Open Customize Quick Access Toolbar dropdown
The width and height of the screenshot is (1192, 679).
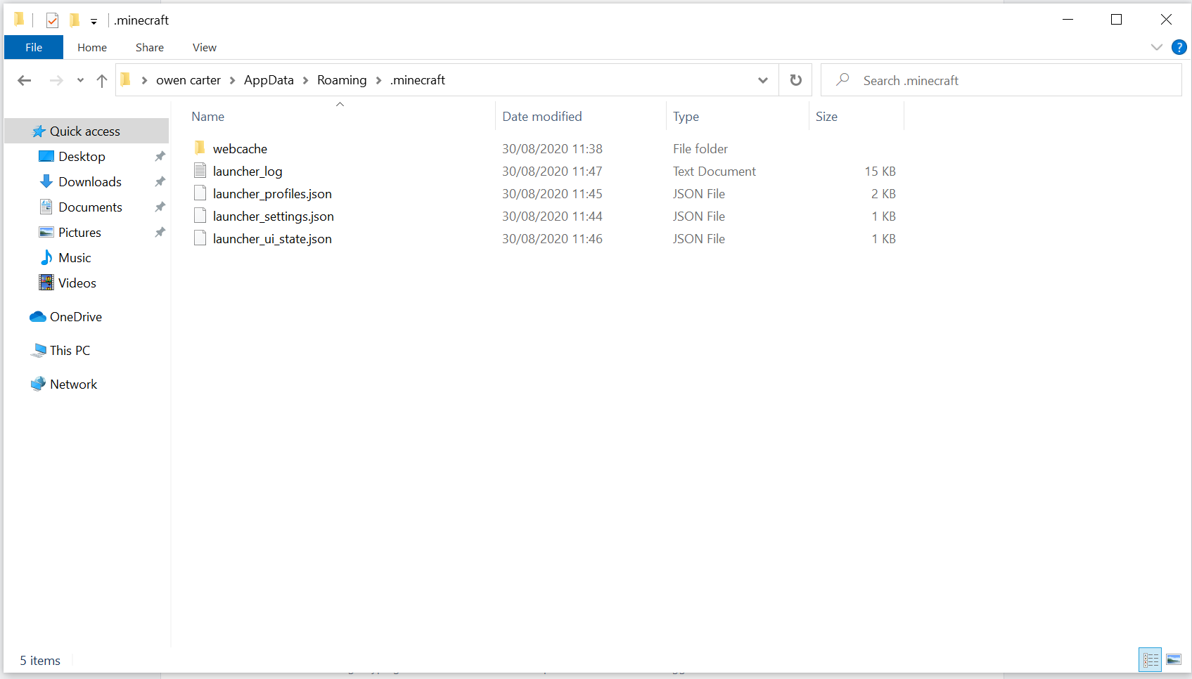[x=94, y=21]
